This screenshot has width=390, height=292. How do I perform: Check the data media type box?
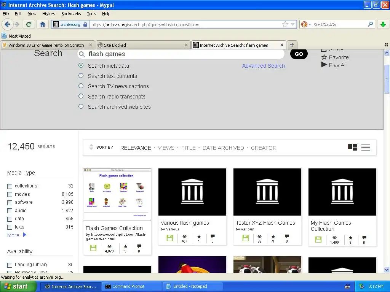point(10,219)
